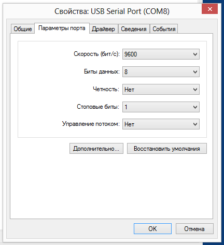Viewport: 224px width, 245px height.
Task: Open the Управление потоком dropdown
Action: 161,124
